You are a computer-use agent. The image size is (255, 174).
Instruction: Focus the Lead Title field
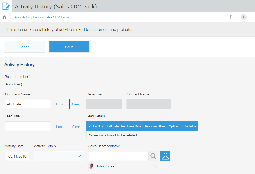tap(28, 126)
